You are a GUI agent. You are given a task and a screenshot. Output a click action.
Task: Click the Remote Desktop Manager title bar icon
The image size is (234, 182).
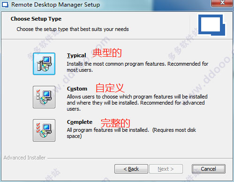(x=5, y=5)
